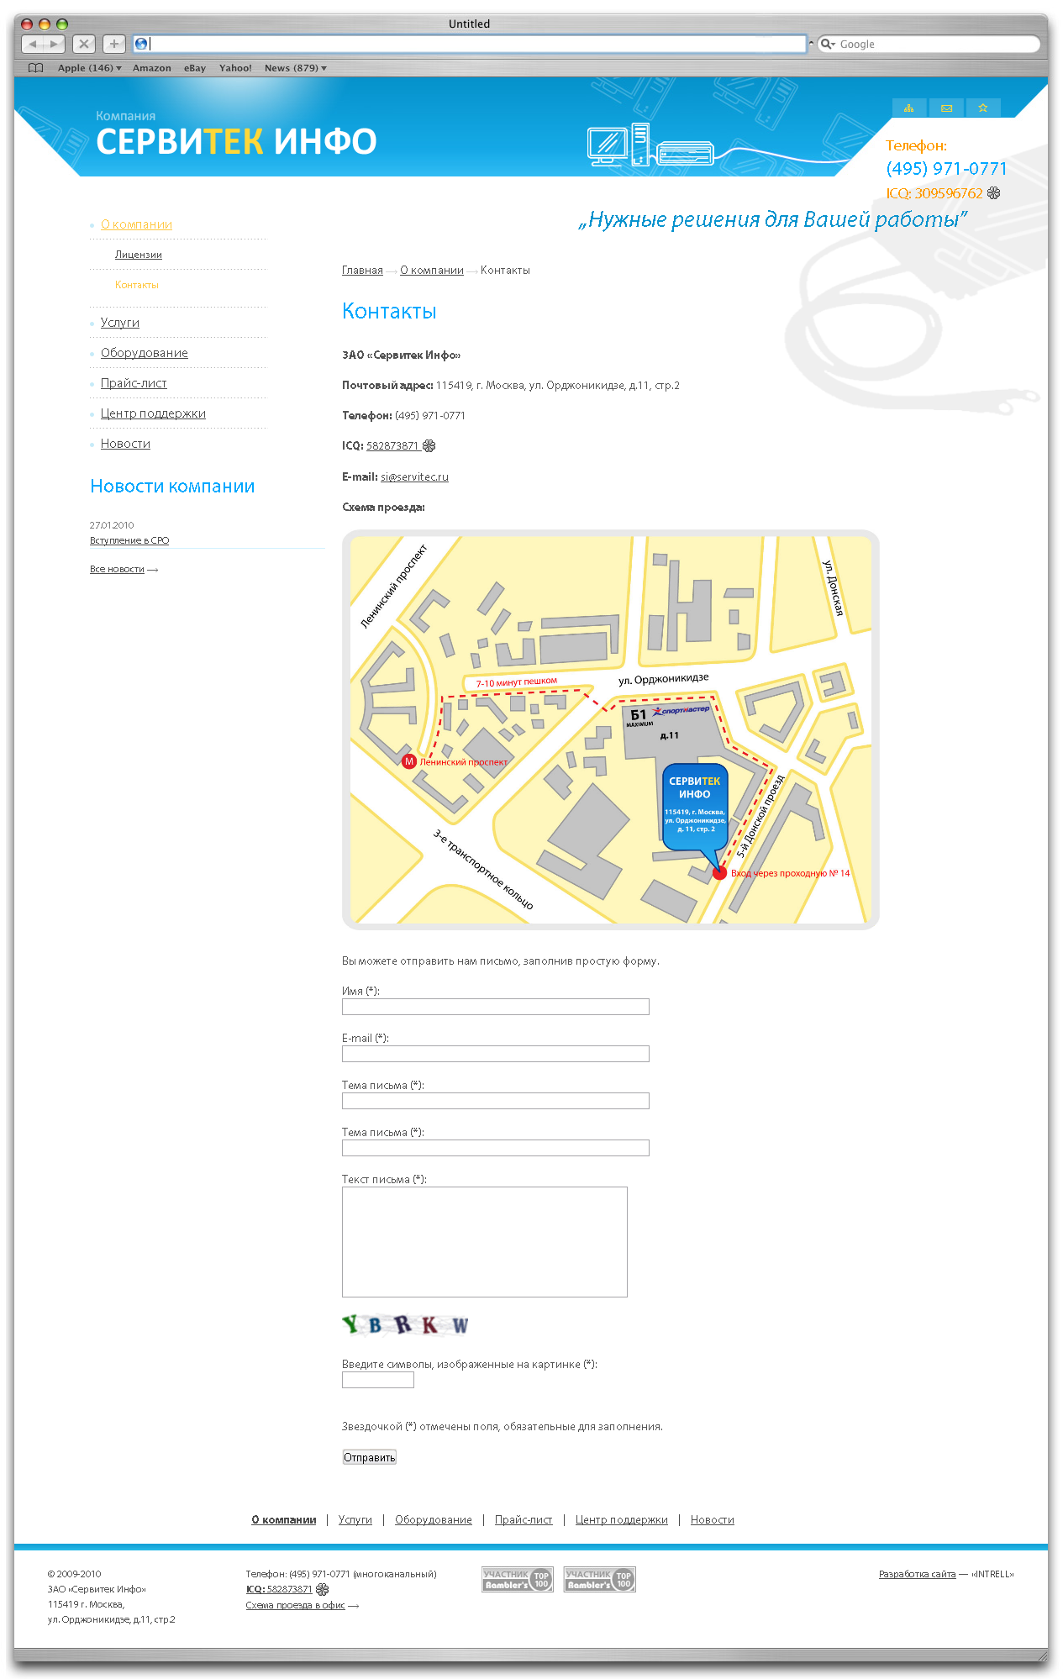1063x1679 pixels.
Task: Click the second Тема письма input field
Action: click(x=496, y=1148)
